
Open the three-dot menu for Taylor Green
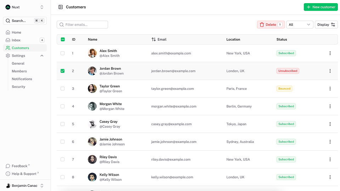330,89
